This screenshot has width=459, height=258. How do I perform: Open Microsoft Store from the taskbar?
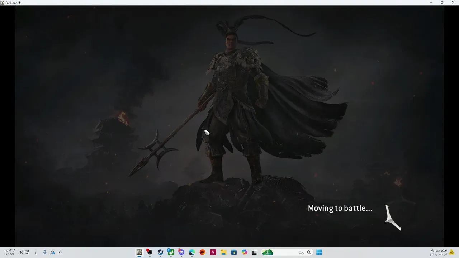coord(234,252)
